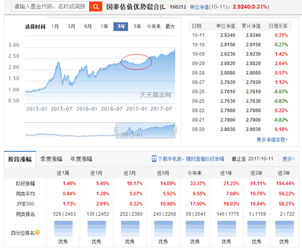Click the left handle of chart range slider
The width and height of the screenshot is (302, 249).
point(116,130)
